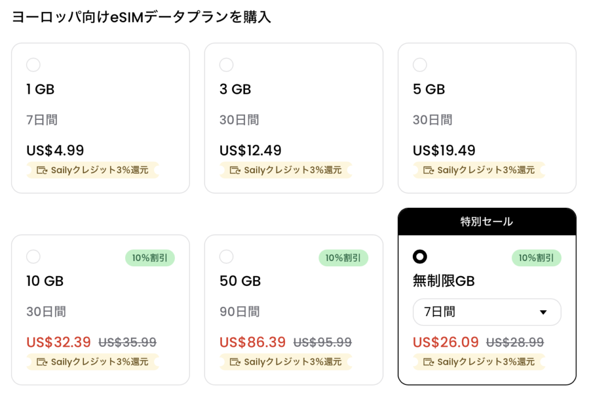Click credit icon on the 無制限GB card
Viewport: 593px width, 396px height.
point(429,362)
